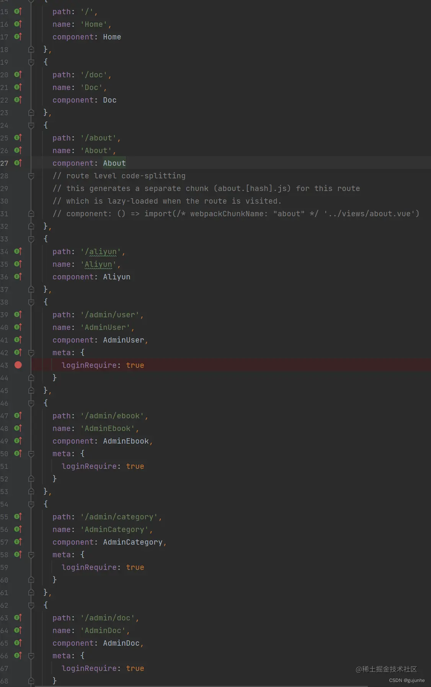Fold the meta block on line 58

[x=31, y=555]
